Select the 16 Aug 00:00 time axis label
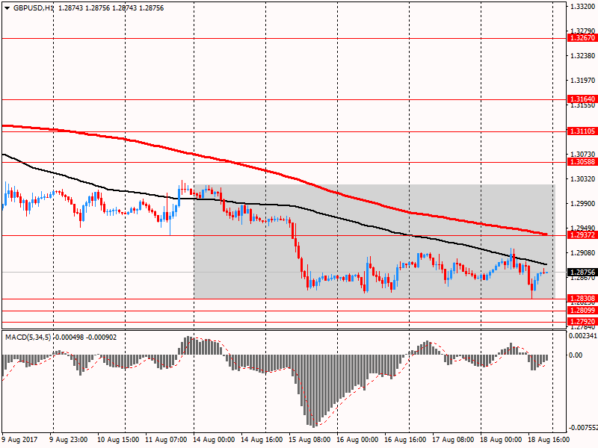This screenshot has height=448, width=598. (357, 440)
